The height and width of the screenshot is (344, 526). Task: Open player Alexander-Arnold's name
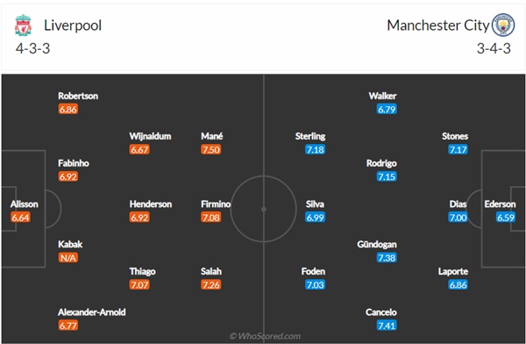[91, 312]
